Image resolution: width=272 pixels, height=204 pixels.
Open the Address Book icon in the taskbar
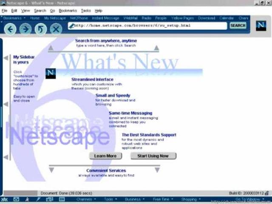[x=50, y=199]
